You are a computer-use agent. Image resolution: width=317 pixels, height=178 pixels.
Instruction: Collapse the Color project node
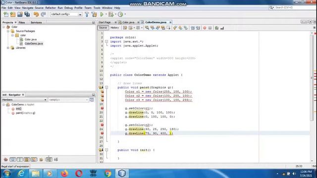coord(3,27)
